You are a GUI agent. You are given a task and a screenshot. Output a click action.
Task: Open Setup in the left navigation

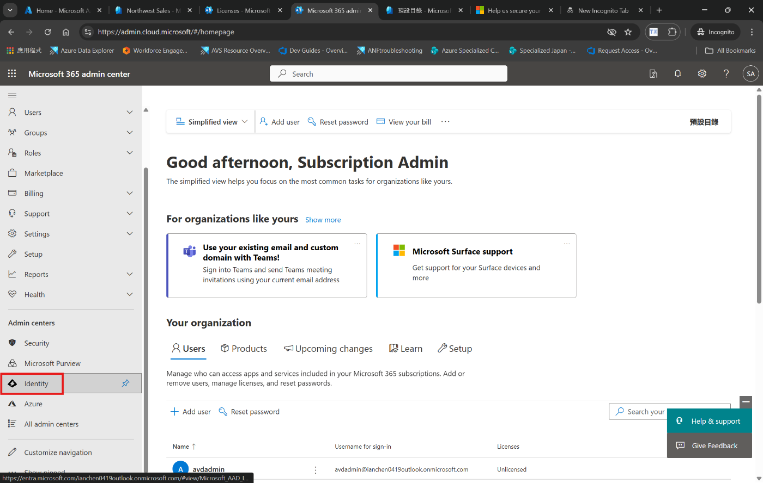pyautogui.click(x=33, y=254)
